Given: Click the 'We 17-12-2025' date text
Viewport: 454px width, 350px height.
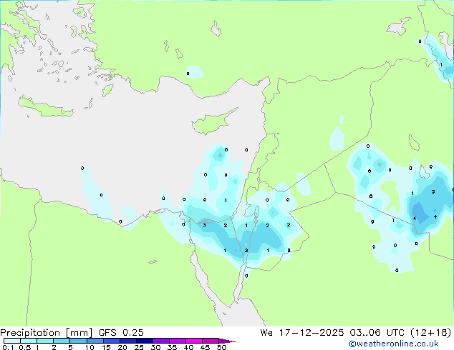Looking at the screenshot, I should coord(302,333).
